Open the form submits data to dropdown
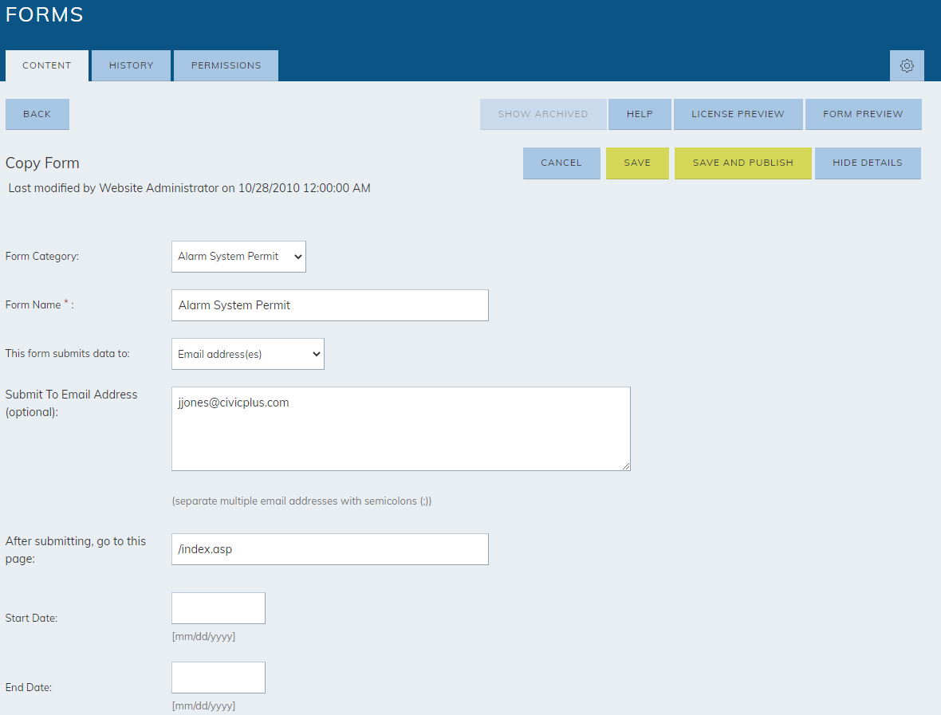Screen dimensions: 941x715 (x=248, y=354)
